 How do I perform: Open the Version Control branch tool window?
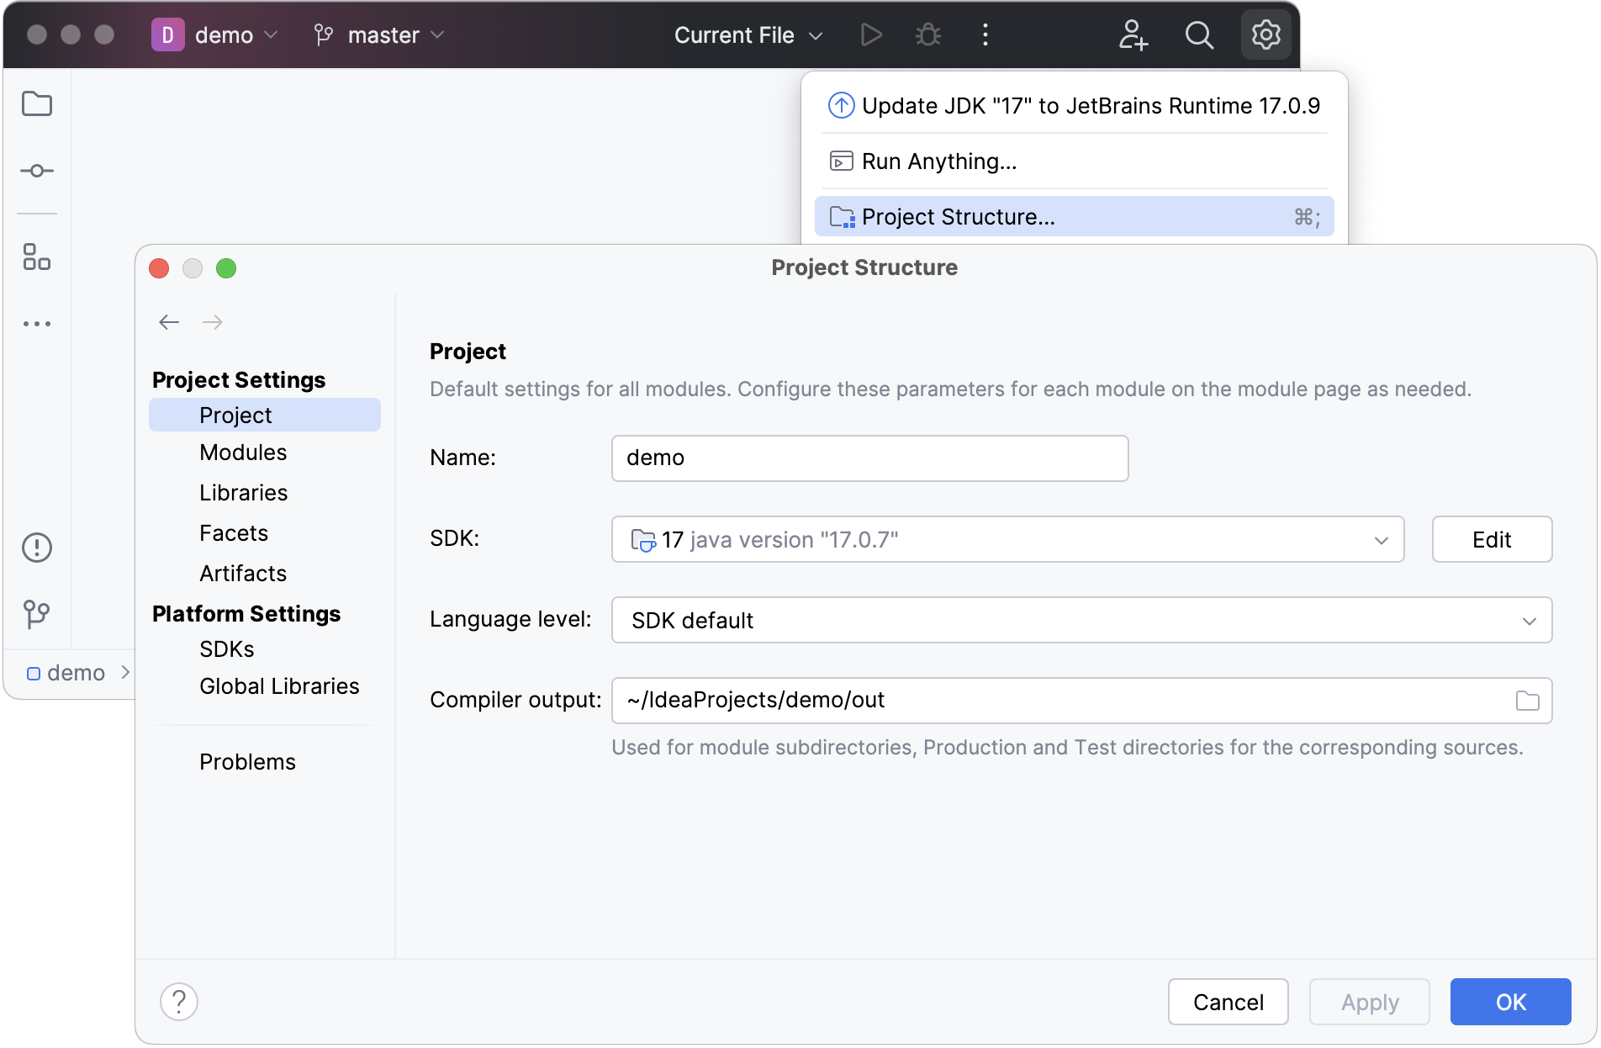(x=37, y=614)
